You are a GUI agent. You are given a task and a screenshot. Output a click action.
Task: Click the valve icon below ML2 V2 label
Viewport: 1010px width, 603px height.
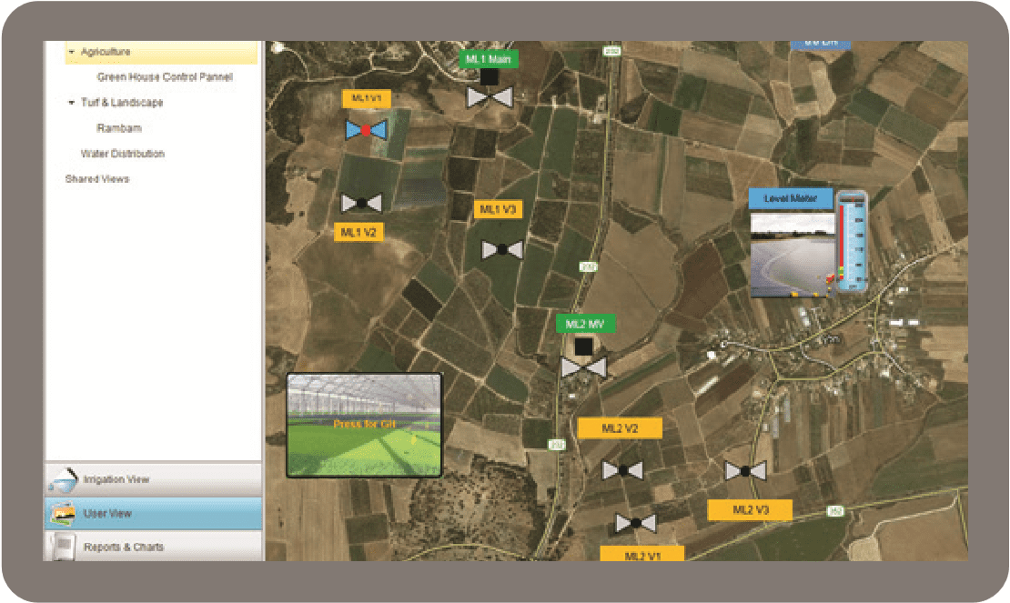[x=623, y=470]
